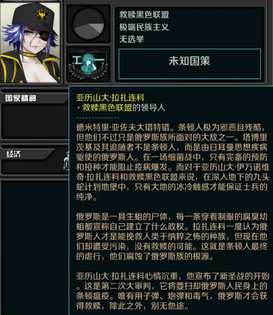Click the 无选举 election status text

coord(132,39)
